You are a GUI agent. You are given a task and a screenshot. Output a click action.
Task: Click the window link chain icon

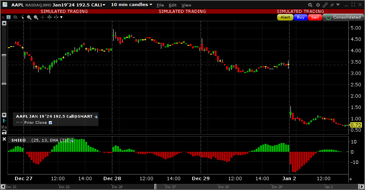325,5
